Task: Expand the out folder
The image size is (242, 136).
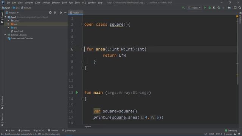Action: tap(8, 24)
